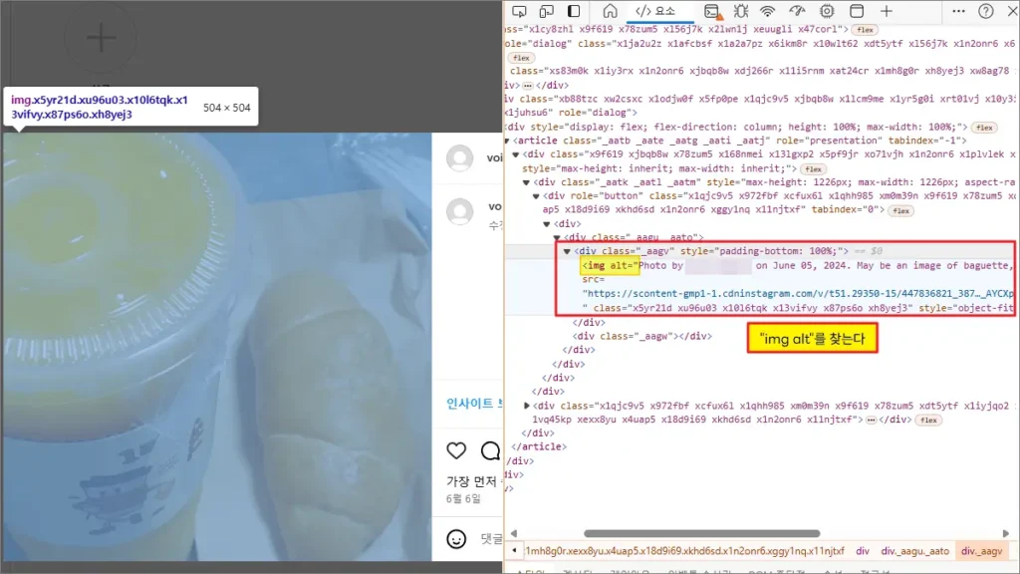Add more tools with plus button
Viewport: 1020px width, 574px height.
(x=886, y=11)
